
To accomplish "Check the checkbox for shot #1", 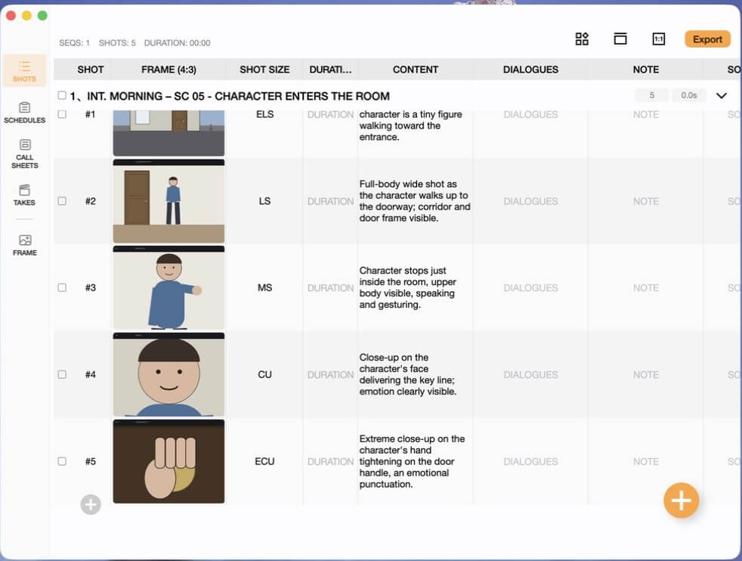I will coord(62,114).
